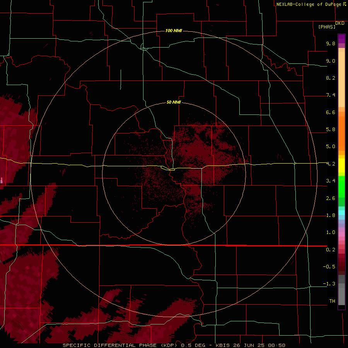This screenshot has width=348, height=348.
Task: Click the 100 NMI range ring label
Action: click(x=174, y=31)
